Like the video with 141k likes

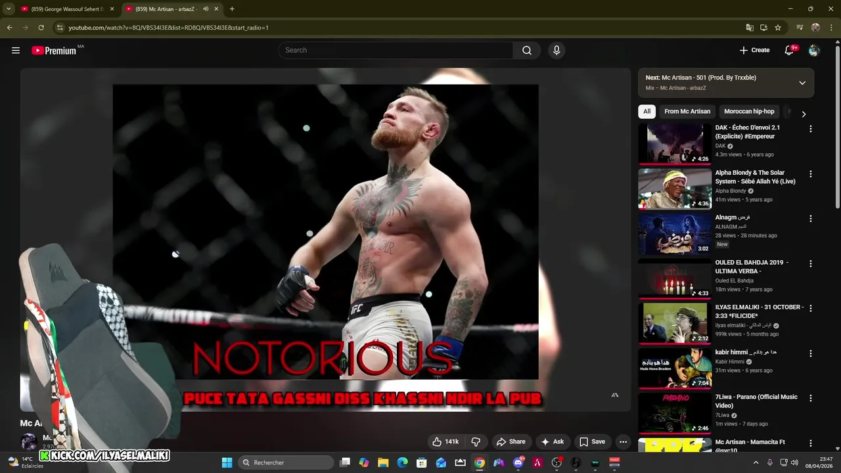coord(445,441)
